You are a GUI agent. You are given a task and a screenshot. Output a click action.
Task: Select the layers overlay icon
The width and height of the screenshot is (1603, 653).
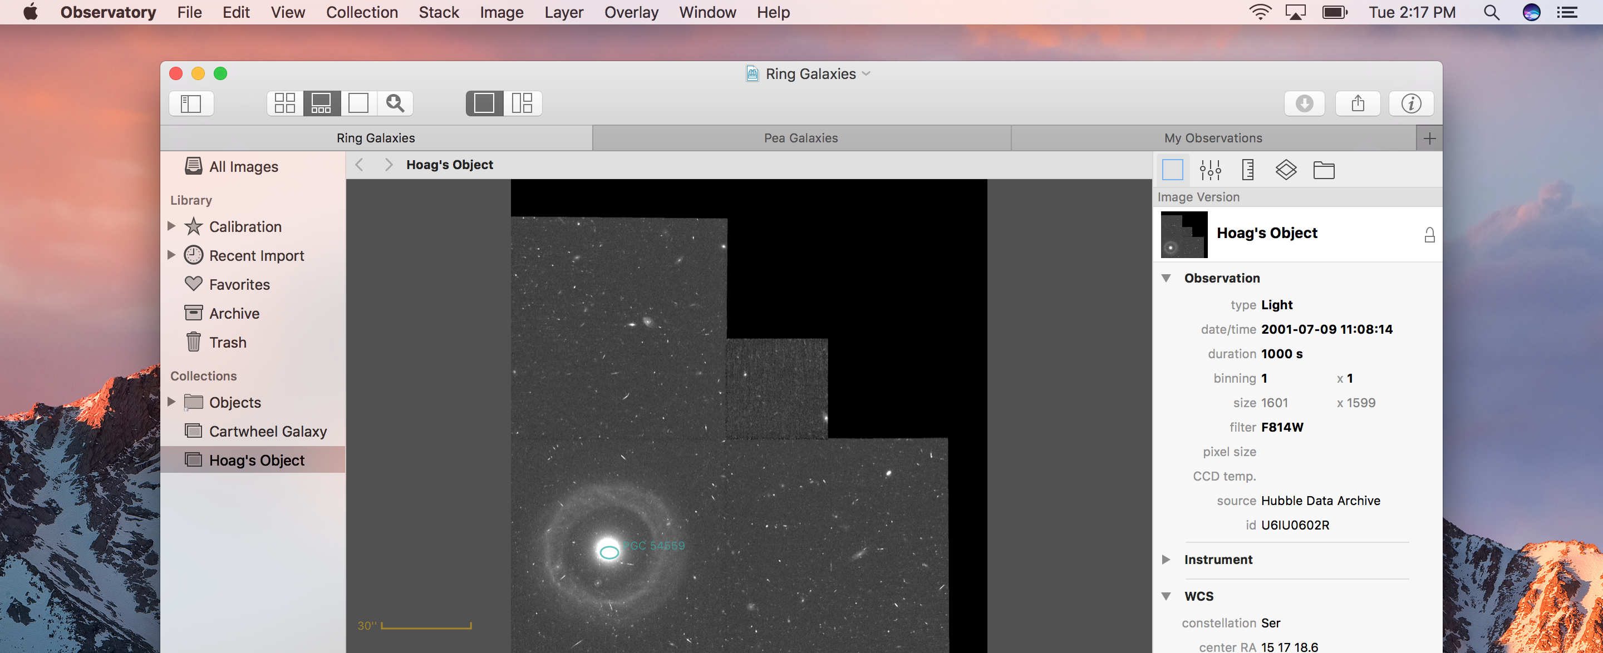tap(1286, 169)
